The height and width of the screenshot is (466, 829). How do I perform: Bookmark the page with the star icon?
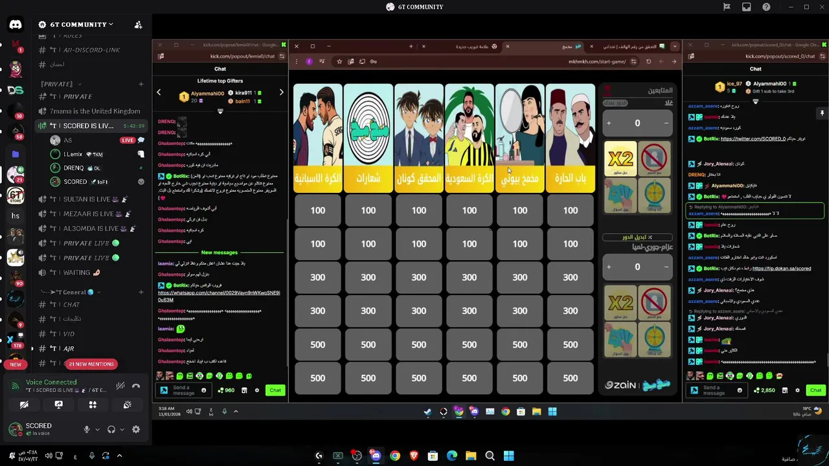coord(339,61)
